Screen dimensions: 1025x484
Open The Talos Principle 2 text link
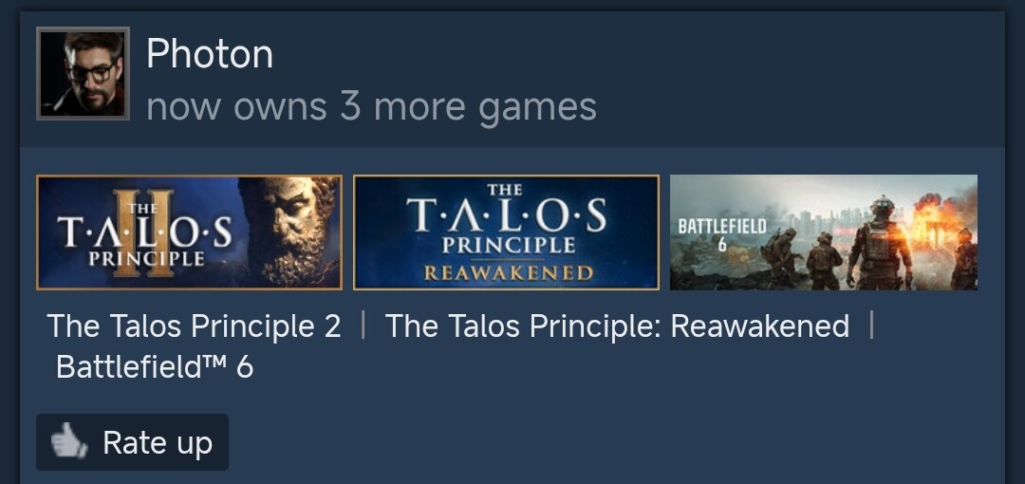point(195,326)
